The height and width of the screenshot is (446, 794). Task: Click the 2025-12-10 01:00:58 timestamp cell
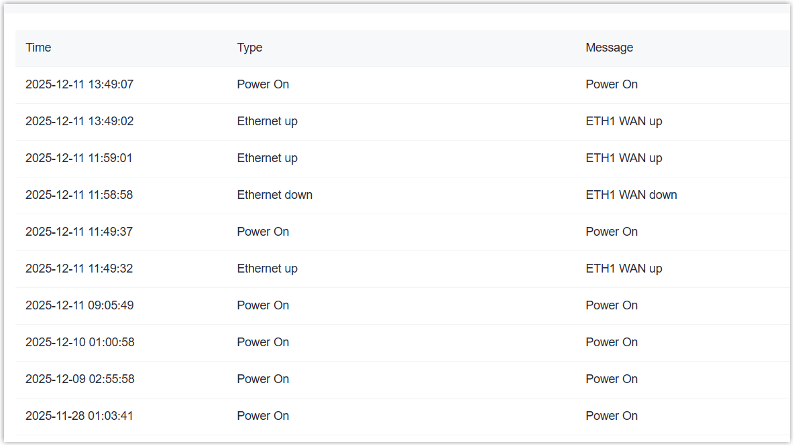pyautogui.click(x=80, y=342)
